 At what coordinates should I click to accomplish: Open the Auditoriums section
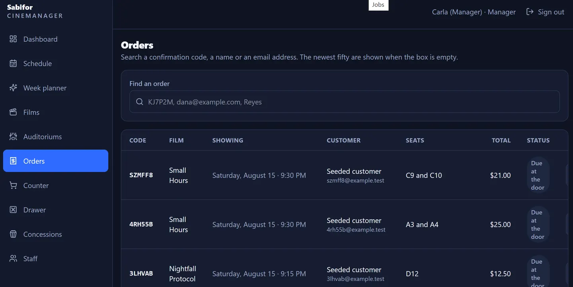click(56, 137)
